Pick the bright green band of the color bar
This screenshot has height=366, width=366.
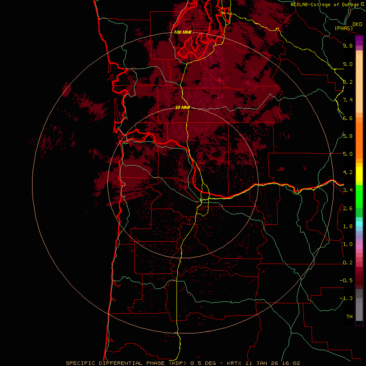(x=359, y=196)
